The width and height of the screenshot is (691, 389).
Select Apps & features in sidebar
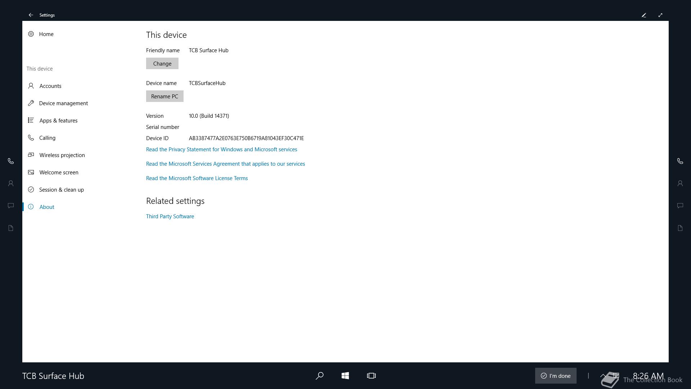pos(58,120)
